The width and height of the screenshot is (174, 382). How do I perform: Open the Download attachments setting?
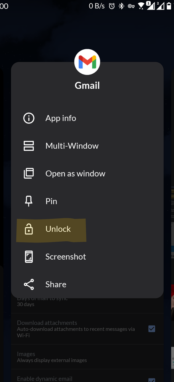coord(87,329)
